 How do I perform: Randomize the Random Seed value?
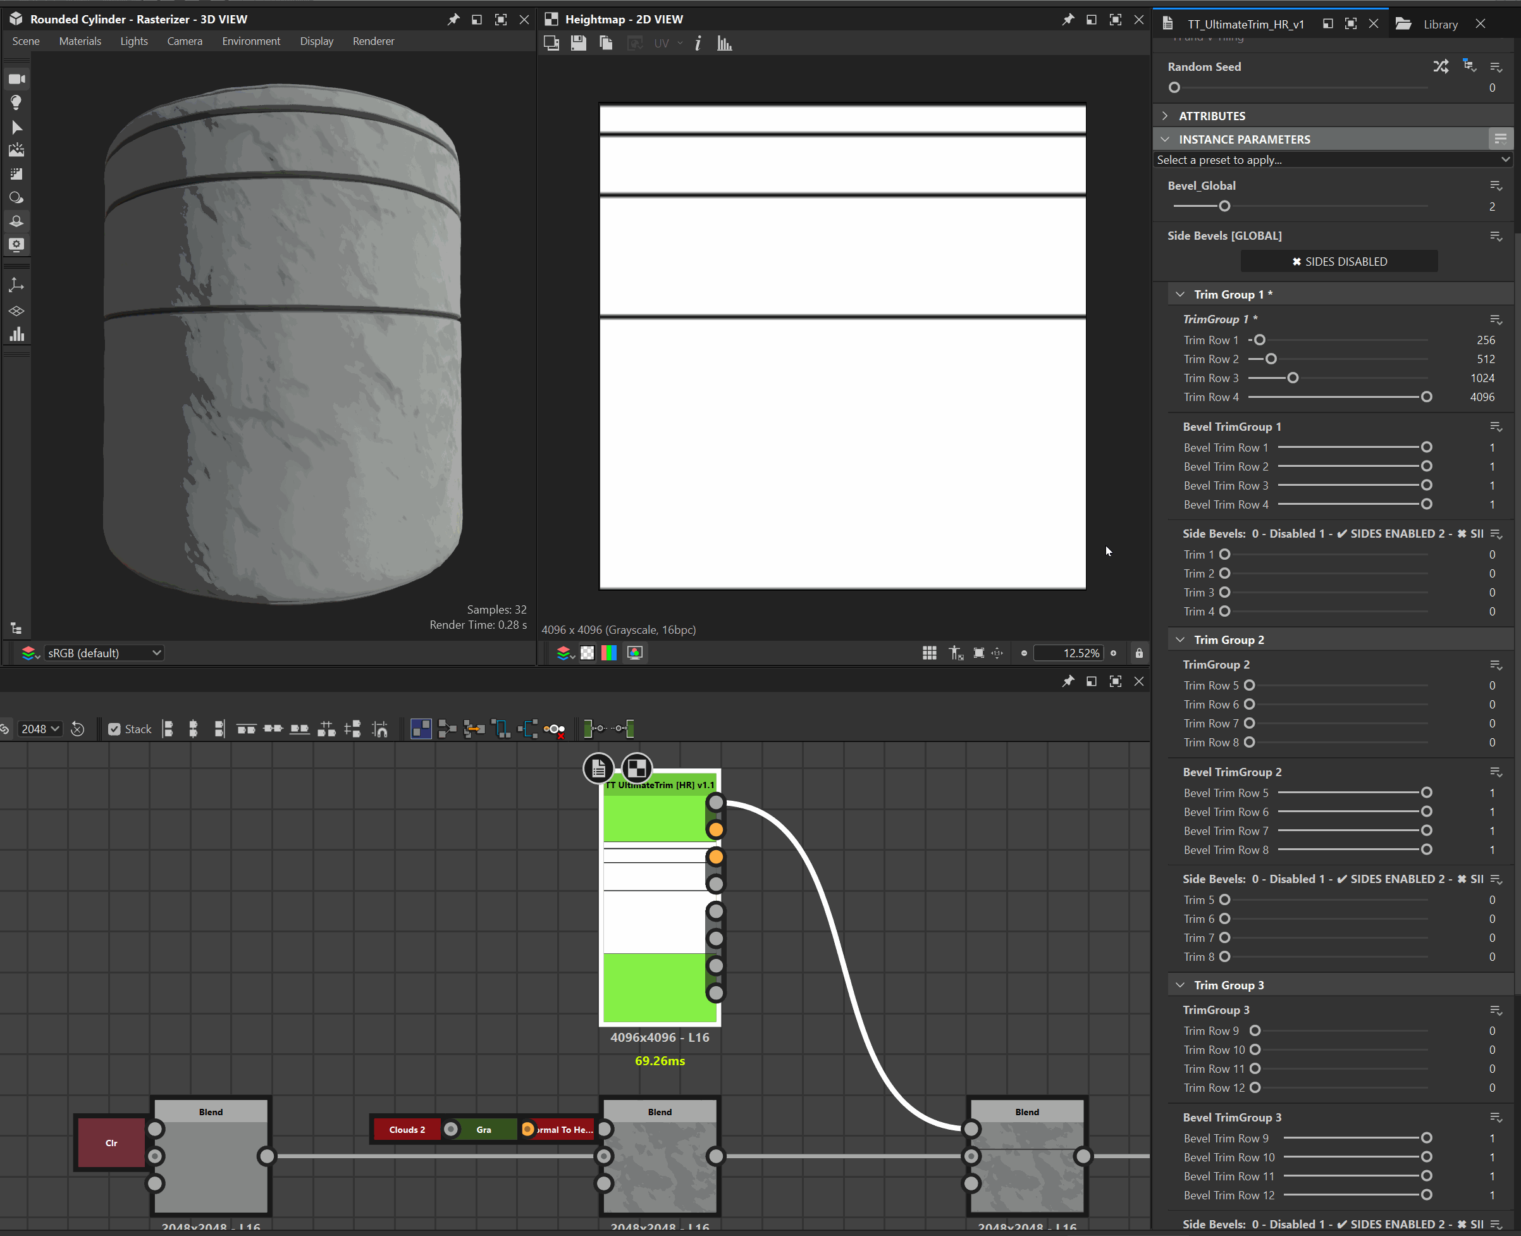click(1441, 67)
